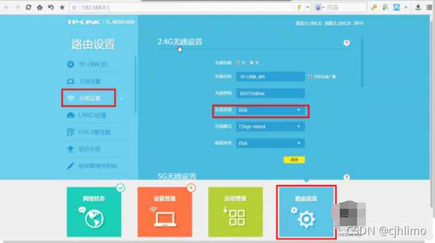Open 软件升级 sidebar menu item

tap(96, 150)
